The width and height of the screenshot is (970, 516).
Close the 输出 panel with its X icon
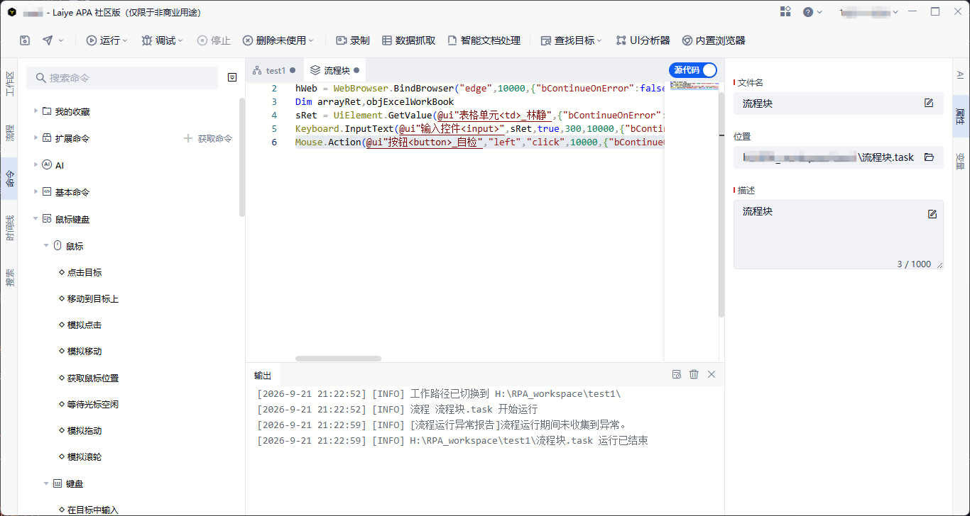[x=712, y=374]
